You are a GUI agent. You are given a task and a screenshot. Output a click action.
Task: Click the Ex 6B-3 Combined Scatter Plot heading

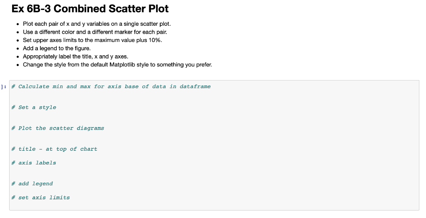point(90,8)
